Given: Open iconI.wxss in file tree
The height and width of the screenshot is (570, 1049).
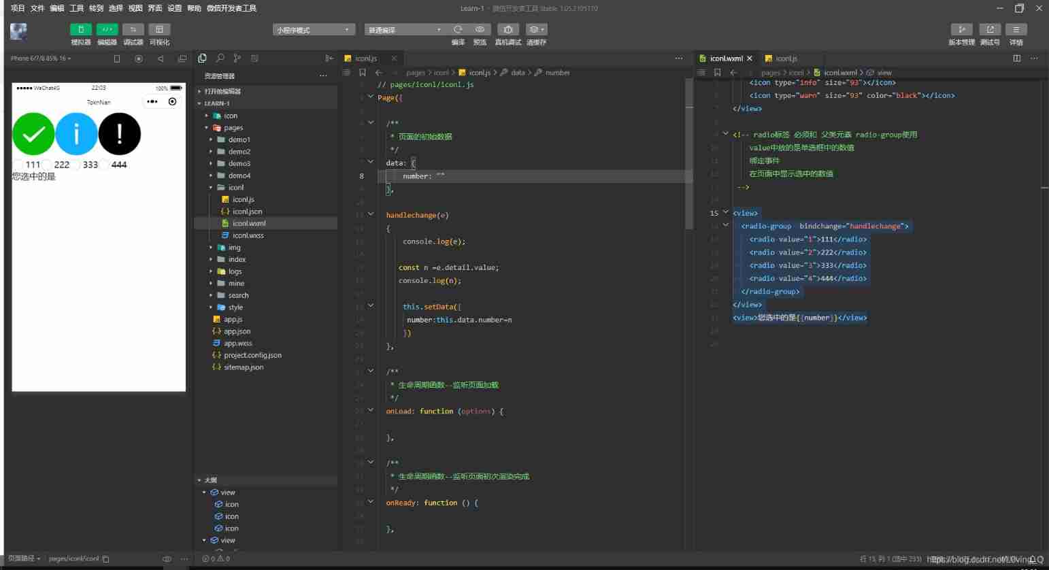Looking at the screenshot, I should tap(248, 235).
